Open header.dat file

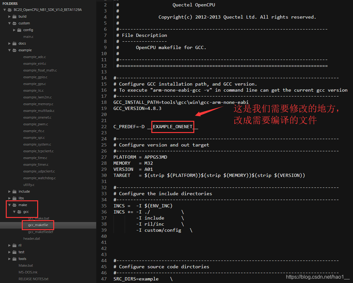coord(32,239)
